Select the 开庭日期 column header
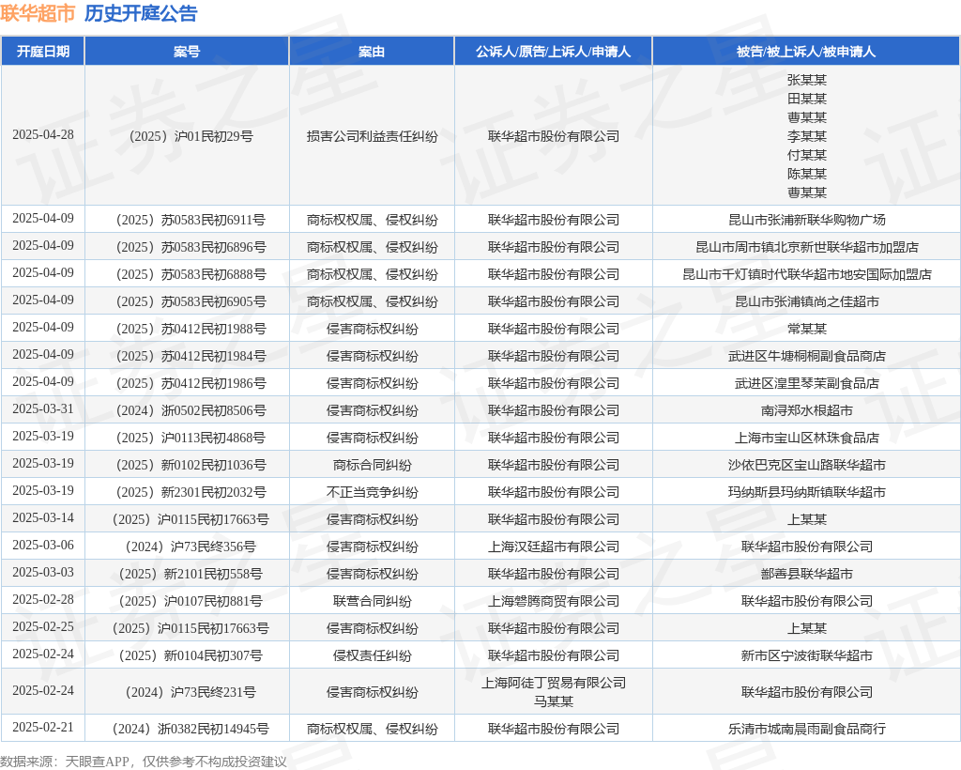The image size is (961, 770). pos(43,52)
